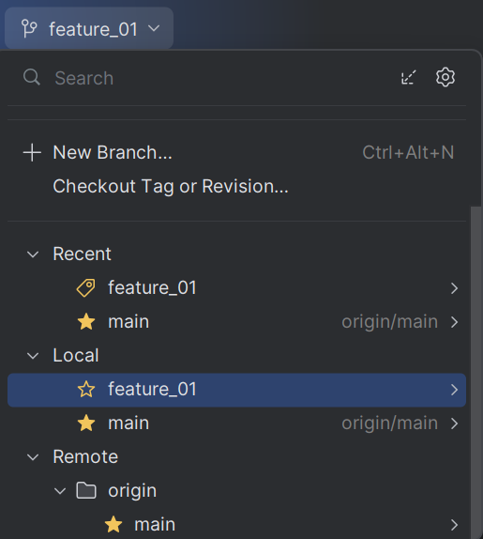Open branch popup settings gear
483x539 pixels.
[445, 77]
